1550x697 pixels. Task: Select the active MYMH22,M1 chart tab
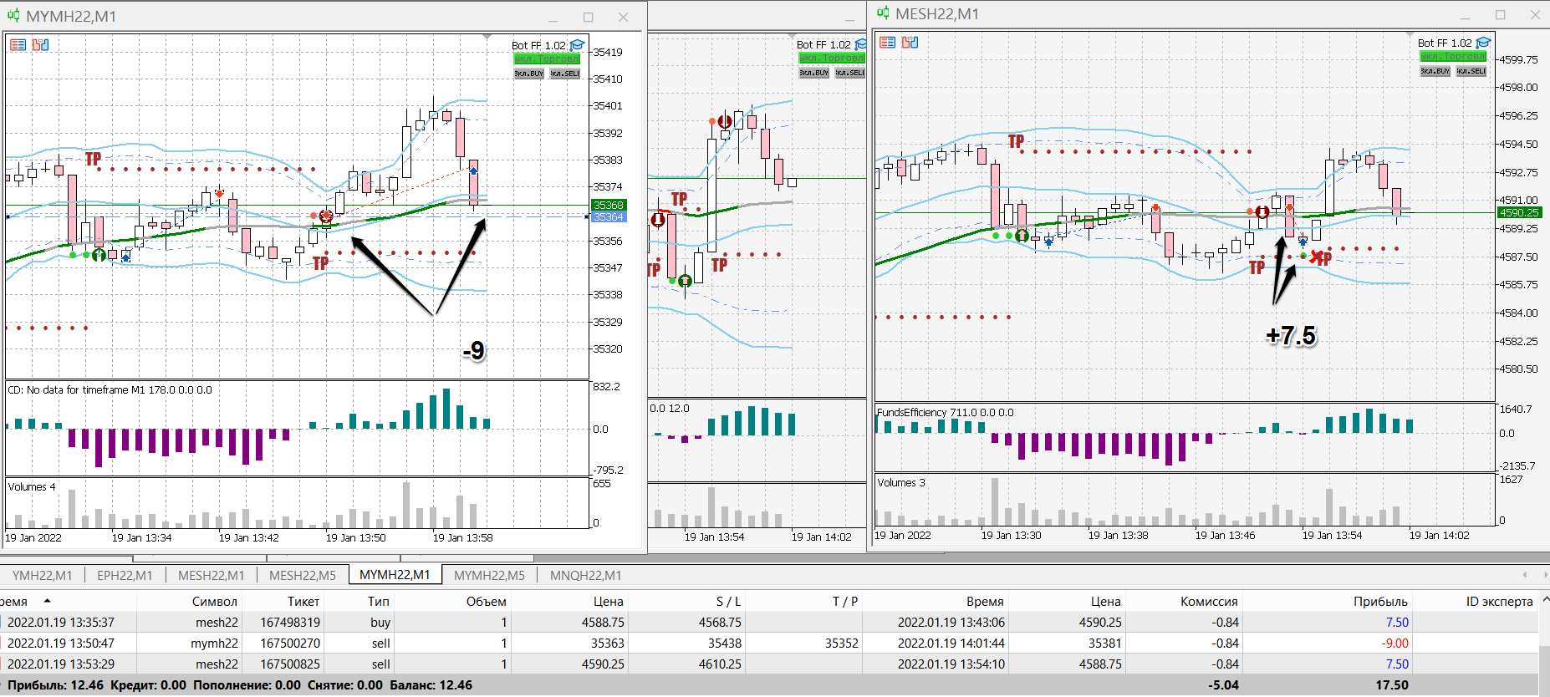(395, 575)
